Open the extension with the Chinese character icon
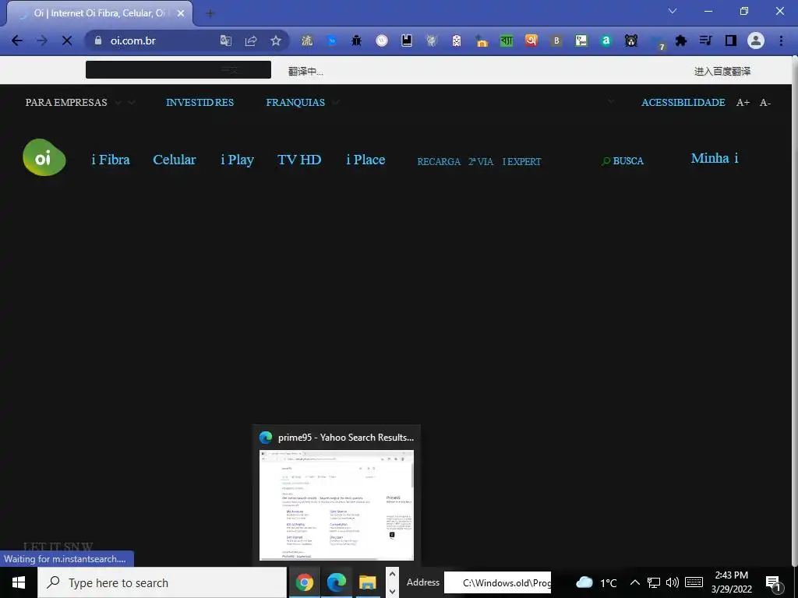Screen dimensions: 798x598 [x=307, y=40]
